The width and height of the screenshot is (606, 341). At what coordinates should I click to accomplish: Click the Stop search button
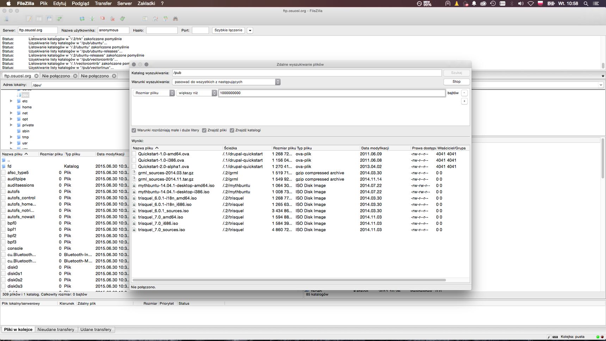coord(456,82)
